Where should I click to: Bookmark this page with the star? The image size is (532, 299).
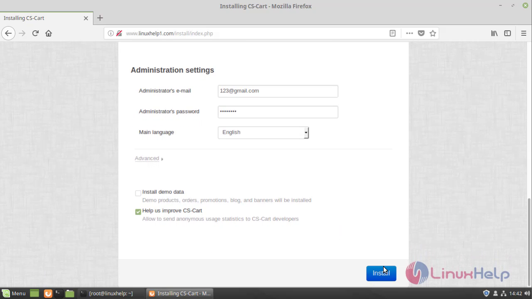(x=433, y=33)
